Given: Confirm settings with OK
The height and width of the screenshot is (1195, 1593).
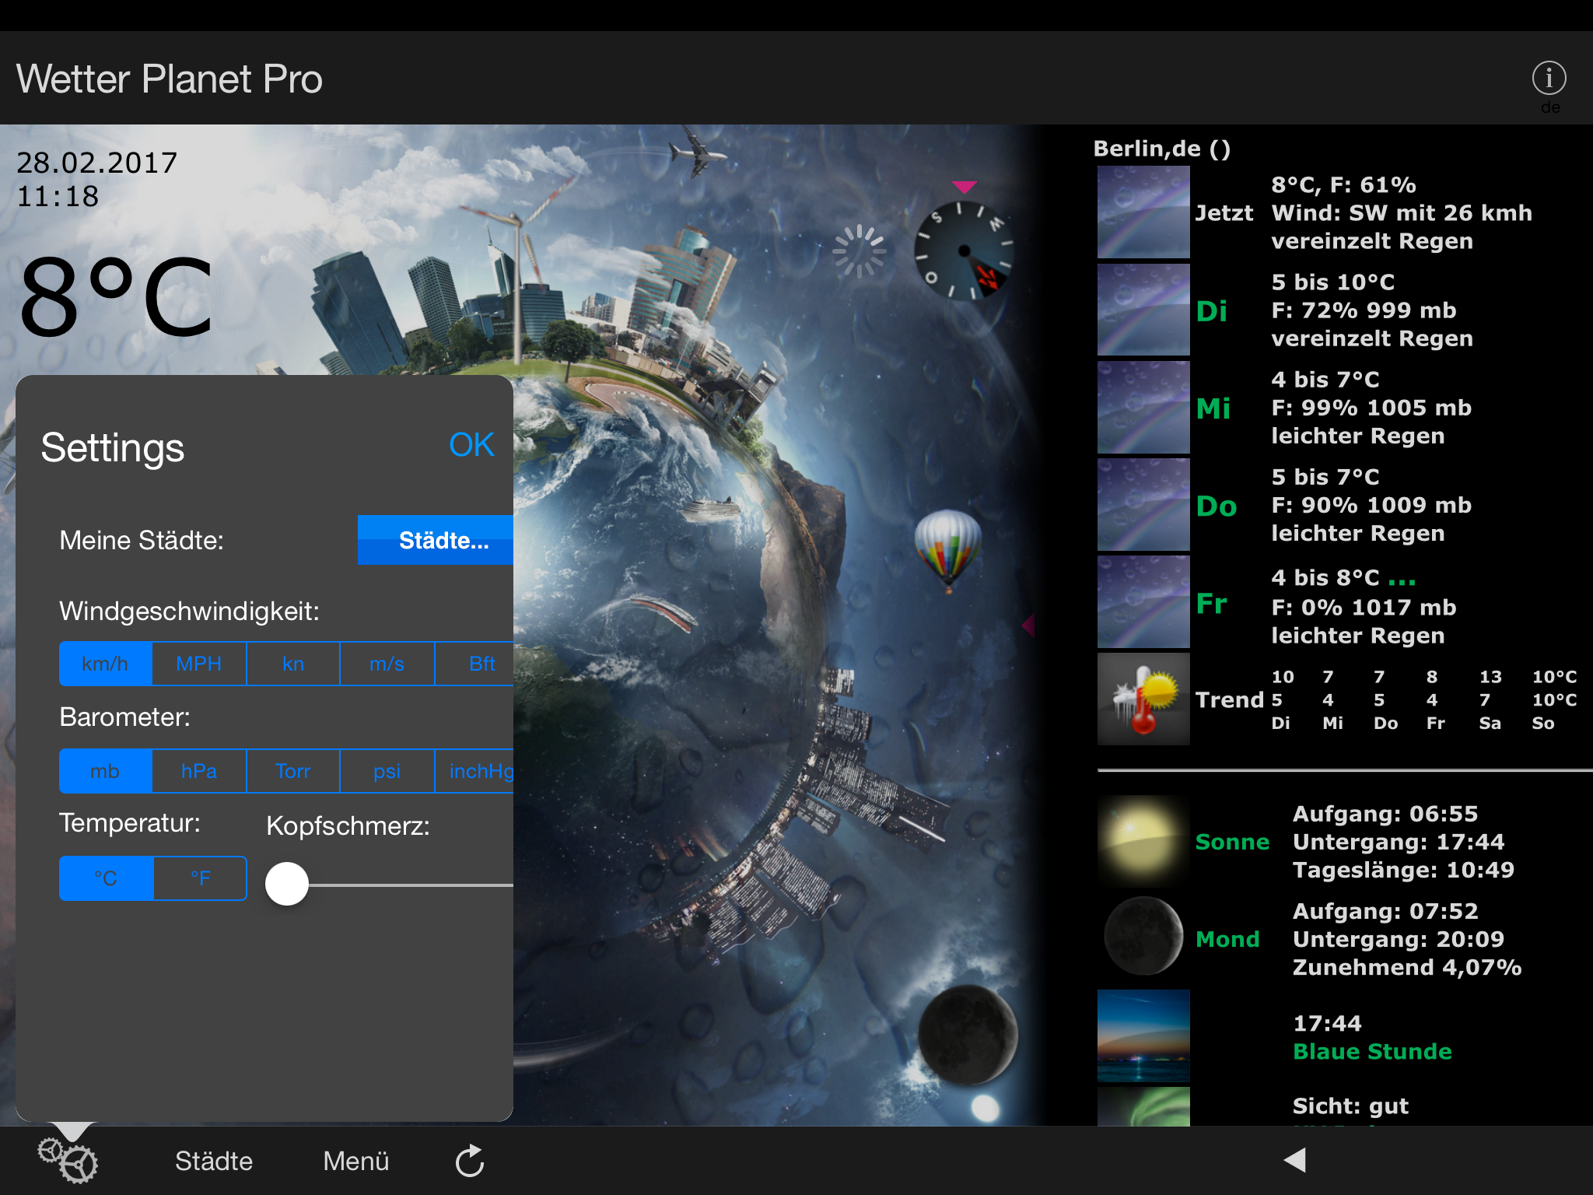Looking at the screenshot, I should point(471,445).
